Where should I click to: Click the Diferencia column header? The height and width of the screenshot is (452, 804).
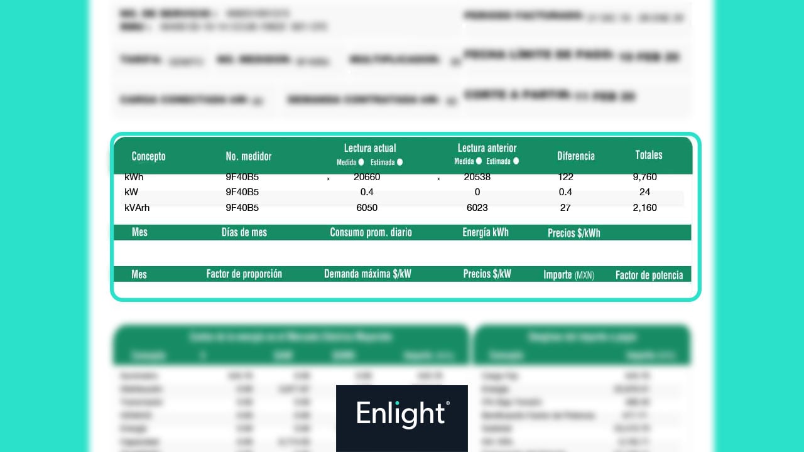[576, 156]
